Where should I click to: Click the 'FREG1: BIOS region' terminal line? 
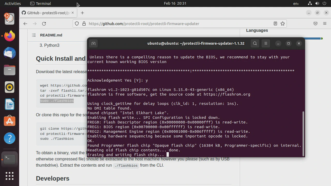(154, 127)
